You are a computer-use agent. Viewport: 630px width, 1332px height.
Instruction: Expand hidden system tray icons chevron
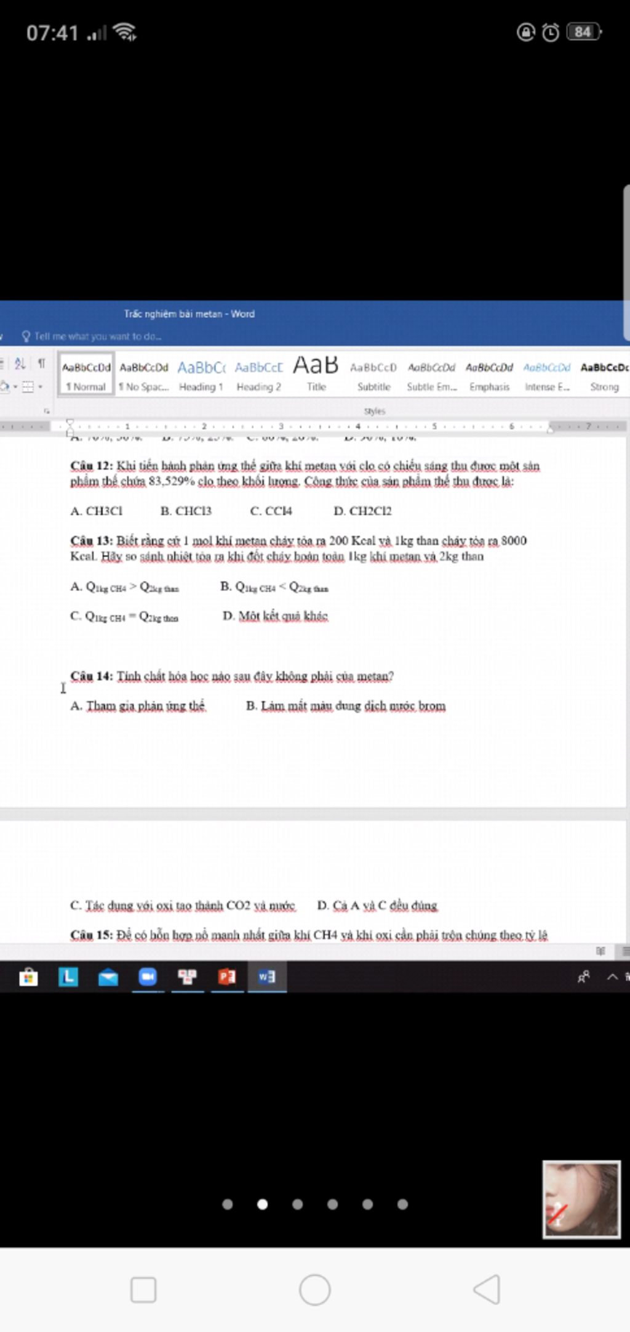point(612,977)
